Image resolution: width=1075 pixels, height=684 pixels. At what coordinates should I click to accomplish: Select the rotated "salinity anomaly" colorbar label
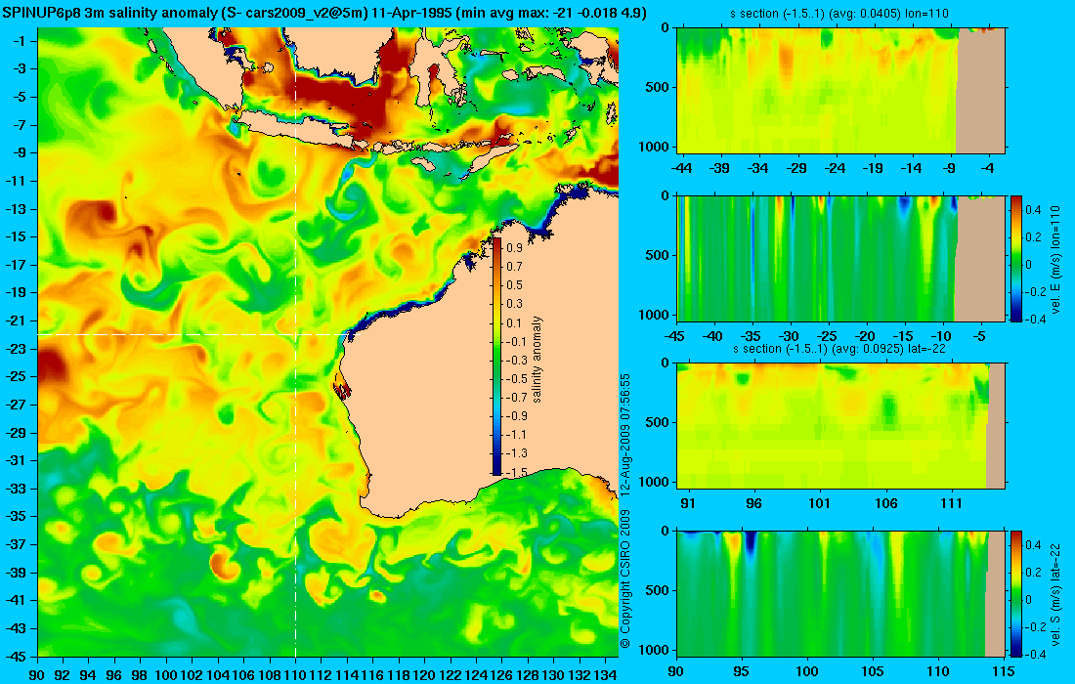pos(537,360)
